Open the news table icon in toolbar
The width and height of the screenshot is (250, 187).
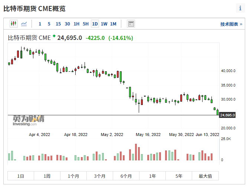click(x=131, y=24)
